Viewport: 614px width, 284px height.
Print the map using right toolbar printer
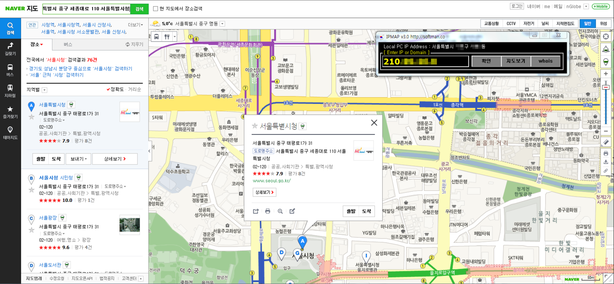606,154
